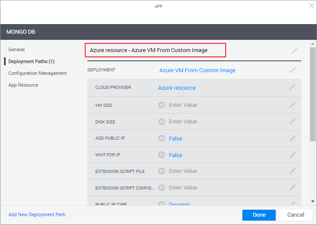Click edit pencil for Disk Size
The image size is (317, 225).
click(292, 122)
